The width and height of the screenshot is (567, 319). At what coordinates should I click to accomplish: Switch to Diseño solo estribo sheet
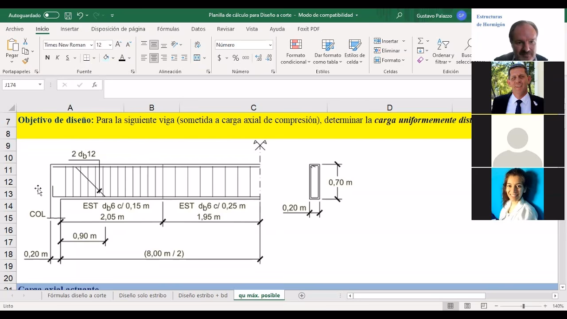coord(142,296)
